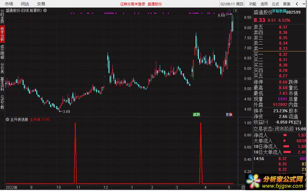The width and height of the screenshot is (308, 191).
Task: Open the 学前教育 sector link
Action: tap(279, 11)
